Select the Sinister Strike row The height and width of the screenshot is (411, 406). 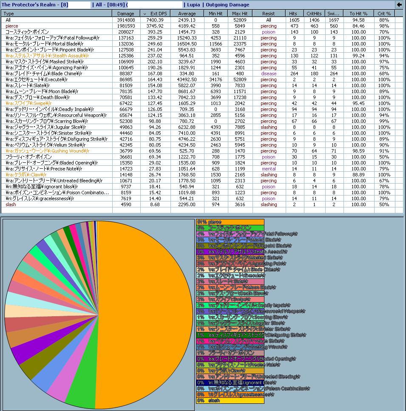[x=202, y=133]
